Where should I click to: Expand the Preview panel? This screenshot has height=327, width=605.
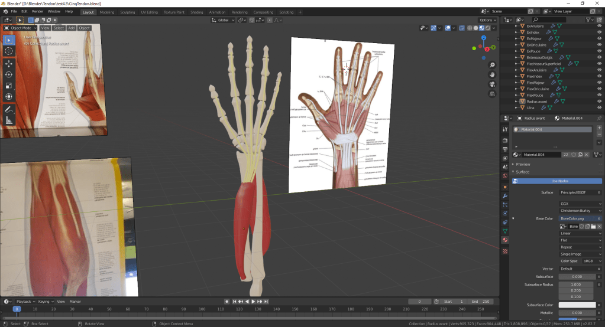tap(523, 164)
